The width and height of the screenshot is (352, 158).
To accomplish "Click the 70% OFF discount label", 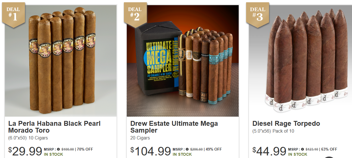I will point(85,149).
